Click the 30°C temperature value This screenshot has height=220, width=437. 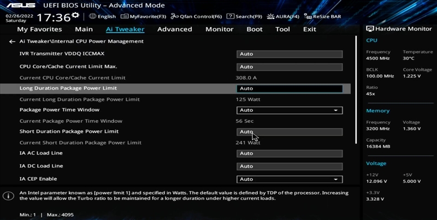tap(408, 58)
